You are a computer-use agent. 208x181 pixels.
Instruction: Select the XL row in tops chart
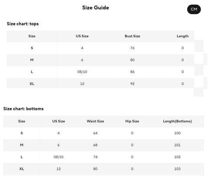[101, 84]
